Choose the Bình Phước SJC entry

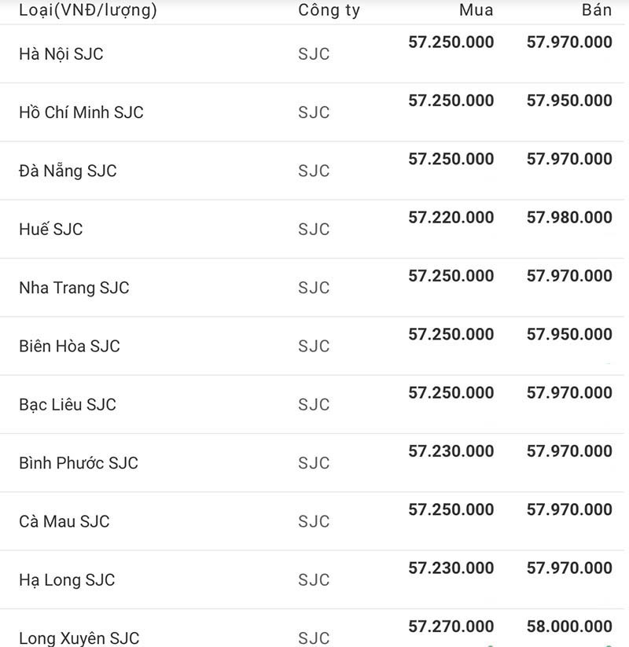click(x=79, y=463)
